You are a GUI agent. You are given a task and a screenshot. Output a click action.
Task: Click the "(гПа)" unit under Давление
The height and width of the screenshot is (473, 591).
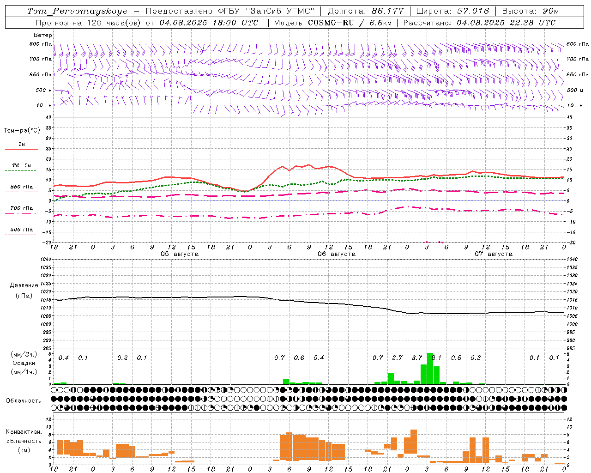[x=24, y=296]
